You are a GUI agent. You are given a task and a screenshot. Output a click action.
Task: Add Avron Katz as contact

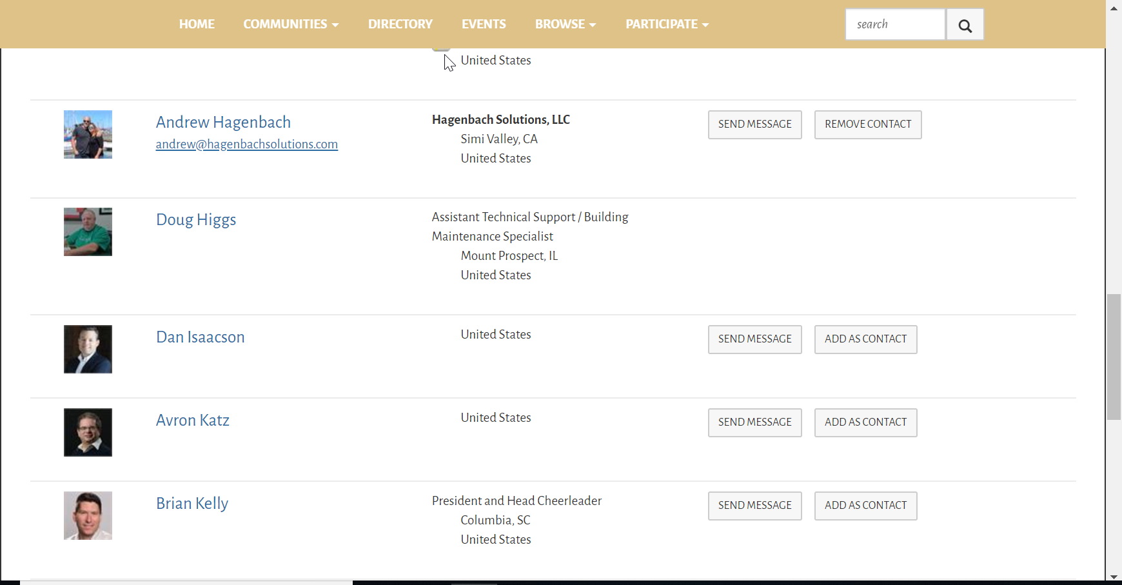tap(866, 422)
